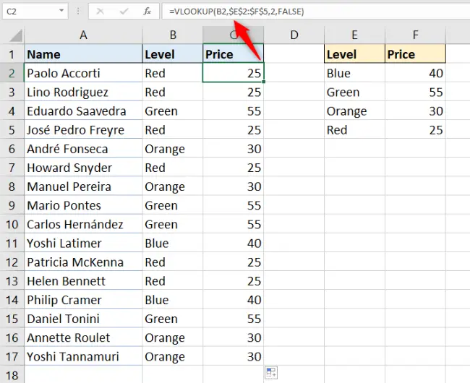Click the VLOOKUP formula in formula bar
Screen dimensions: 470x383
coord(236,12)
